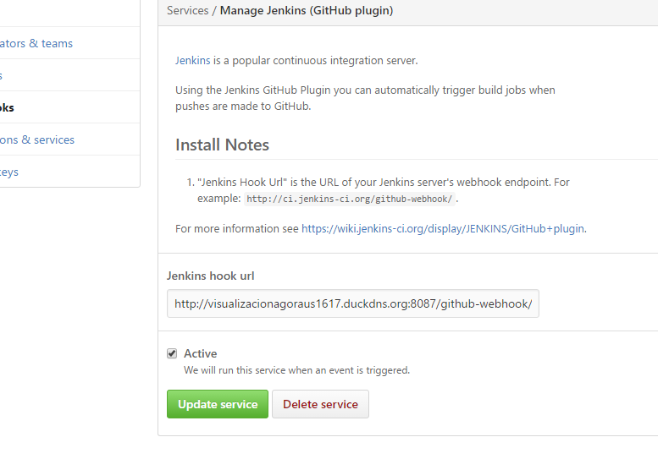Viewport: 658px width, 459px height.
Task: Click the Jenkins hook url input field
Action: click(x=353, y=303)
